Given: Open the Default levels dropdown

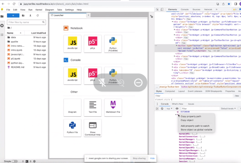Looking at the screenshot, I should click(228, 108).
